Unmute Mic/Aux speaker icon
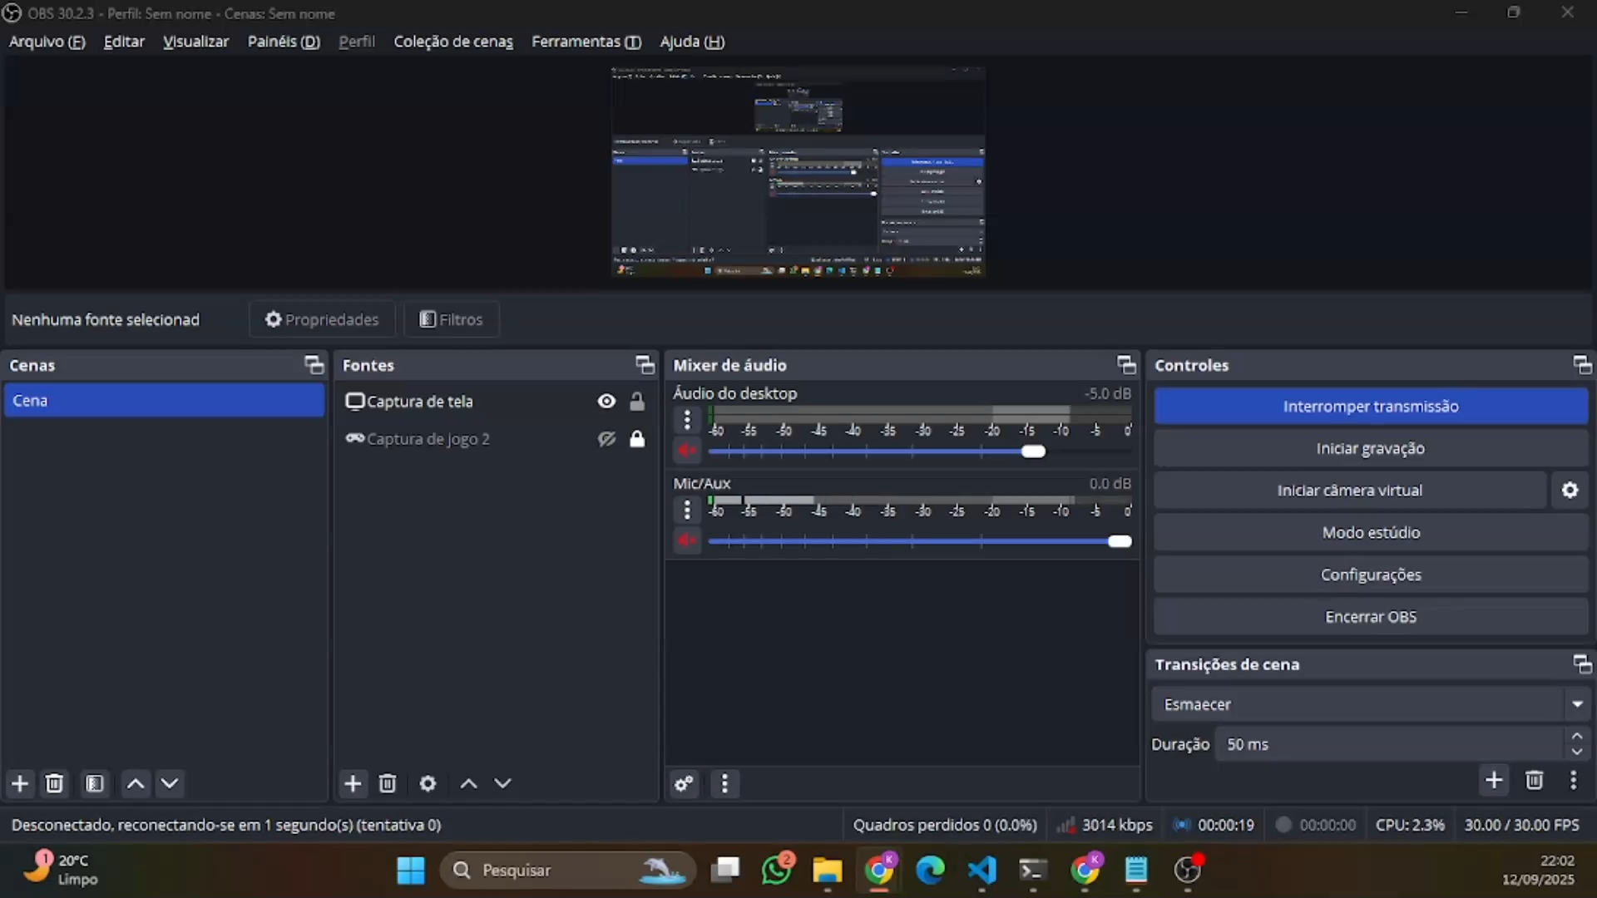The height and width of the screenshot is (898, 1597). (x=687, y=540)
